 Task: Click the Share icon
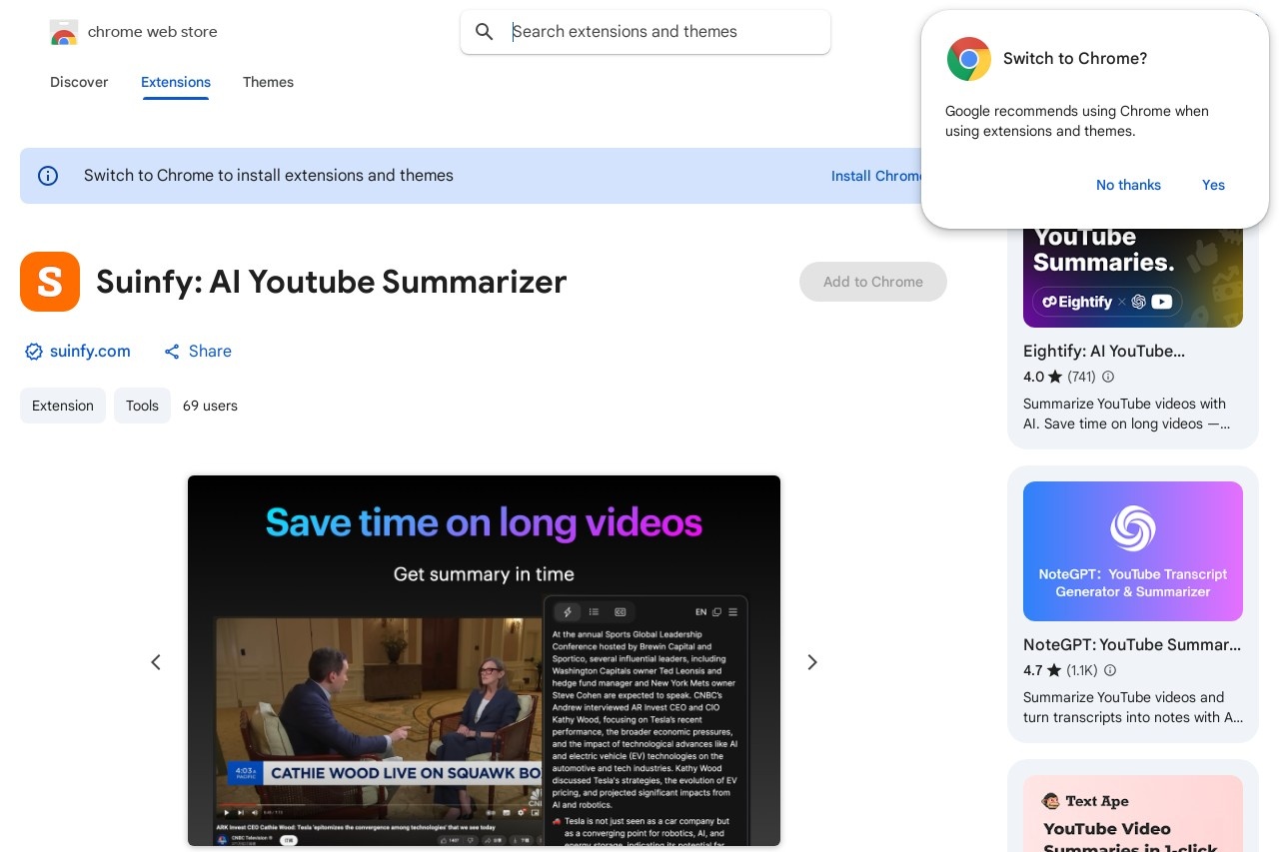(172, 352)
